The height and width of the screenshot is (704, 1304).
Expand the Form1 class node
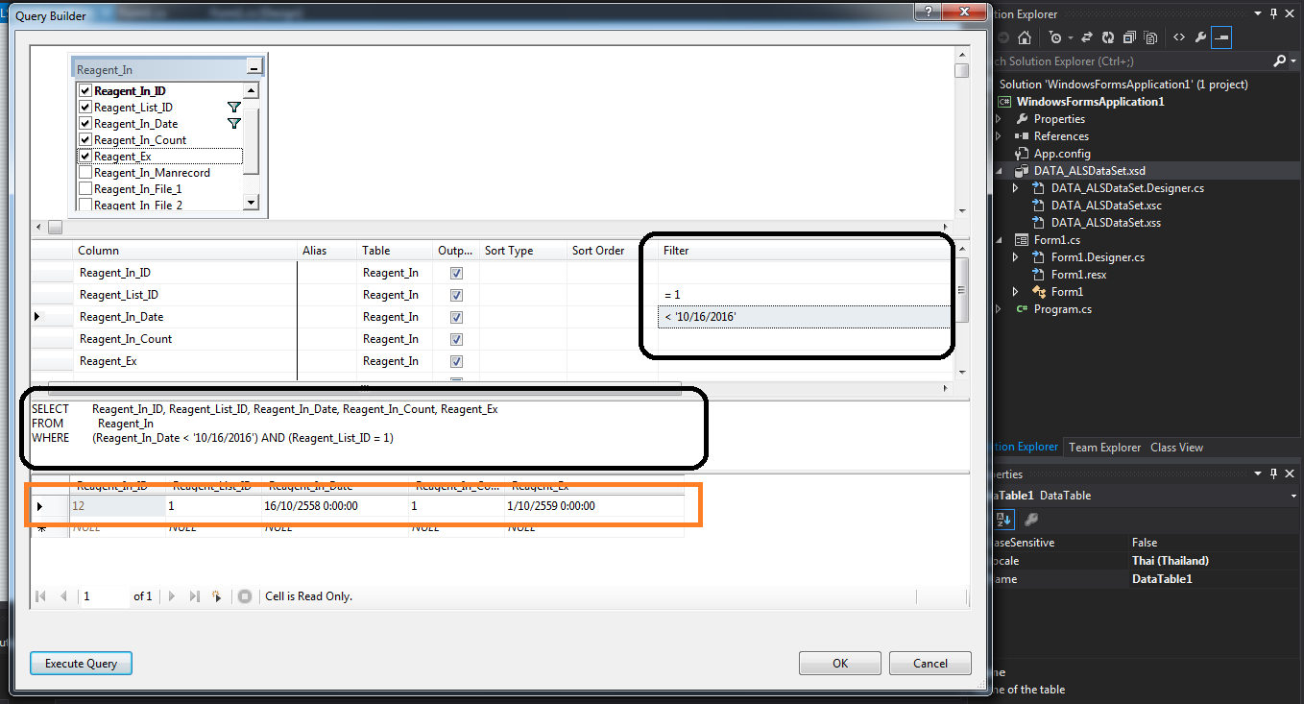coord(1016,292)
